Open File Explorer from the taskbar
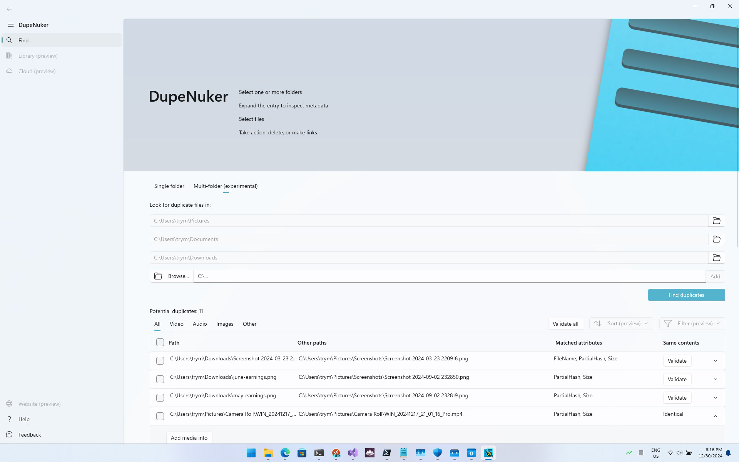The image size is (739, 462). pyautogui.click(x=268, y=453)
